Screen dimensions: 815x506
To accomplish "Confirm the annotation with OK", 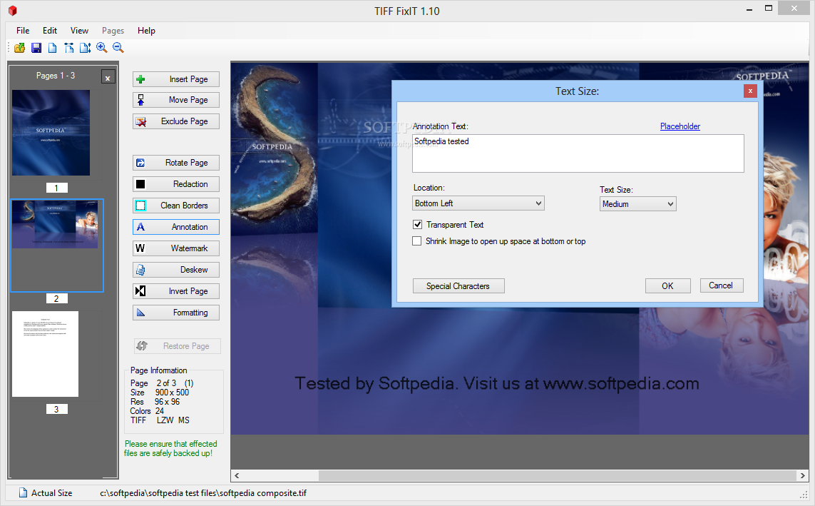I will (x=668, y=286).
